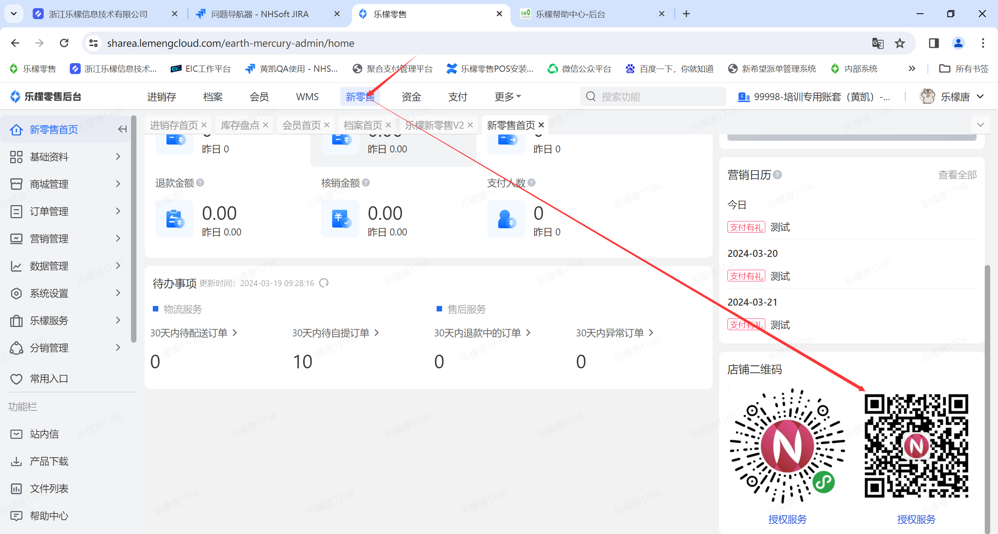Open 30天内待配送订单 link
This screenshot has height=534, width=998.
click(193, 333)
